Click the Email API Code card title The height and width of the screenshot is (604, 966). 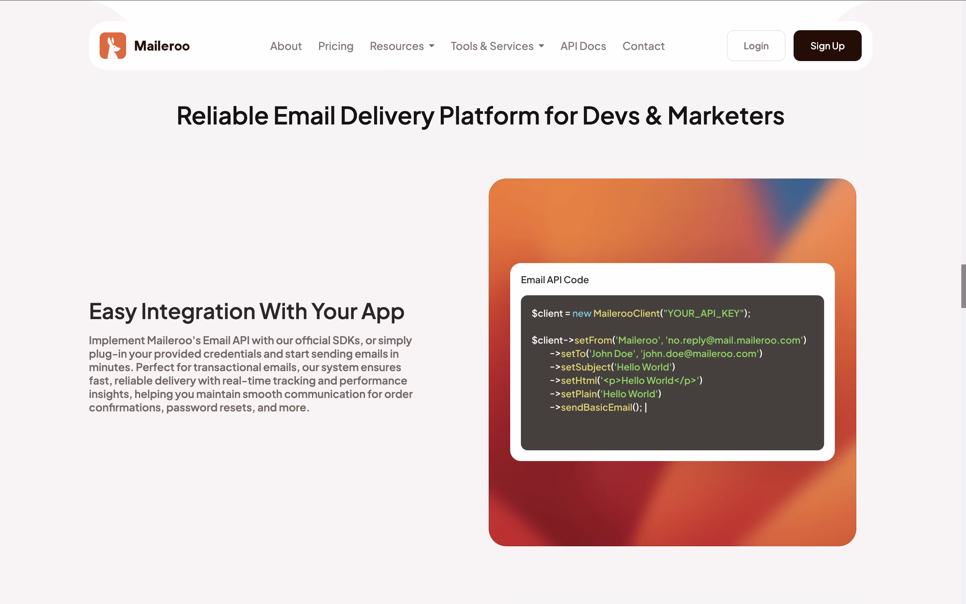point(554,280)
